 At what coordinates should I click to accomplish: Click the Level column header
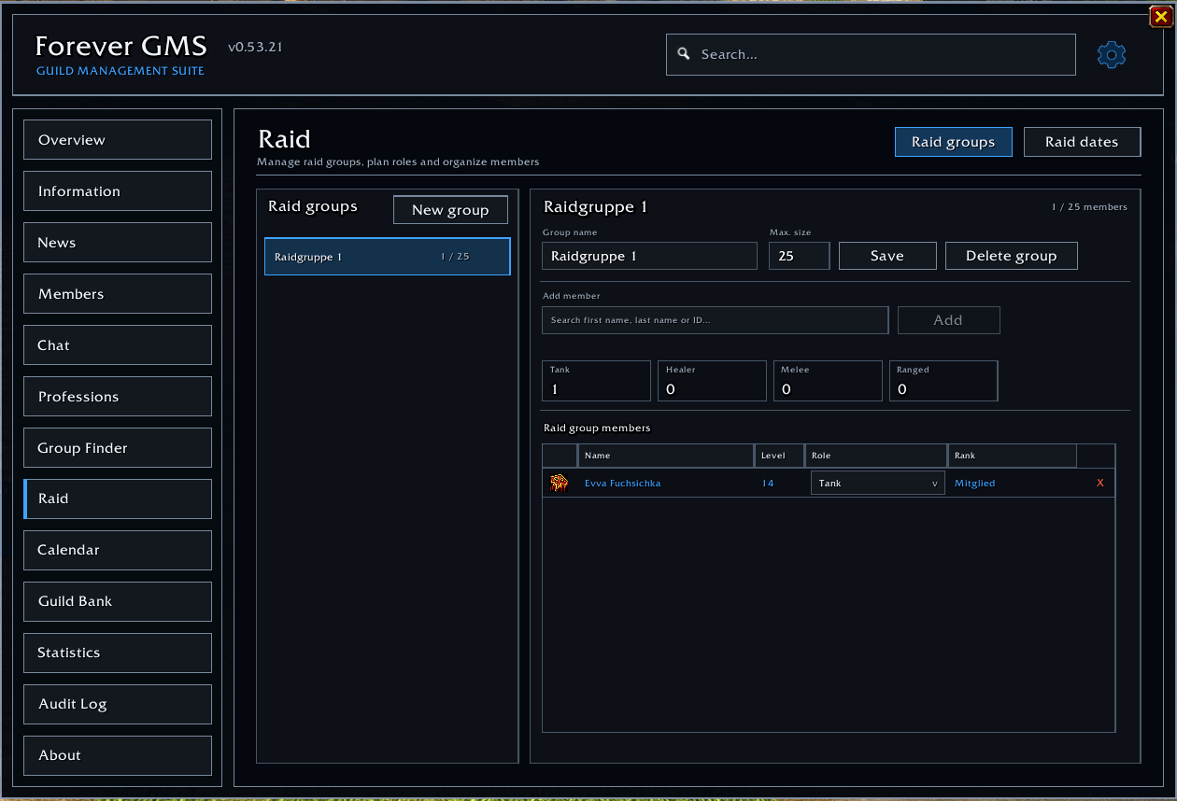point(779,456)
